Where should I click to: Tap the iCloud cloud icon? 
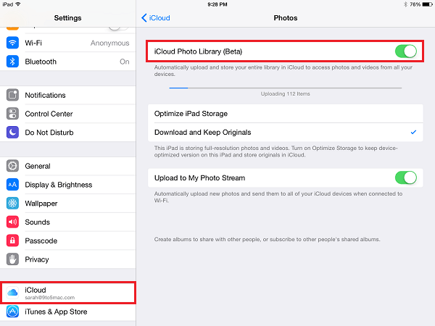pyautogui.click(x=12, y=292)
